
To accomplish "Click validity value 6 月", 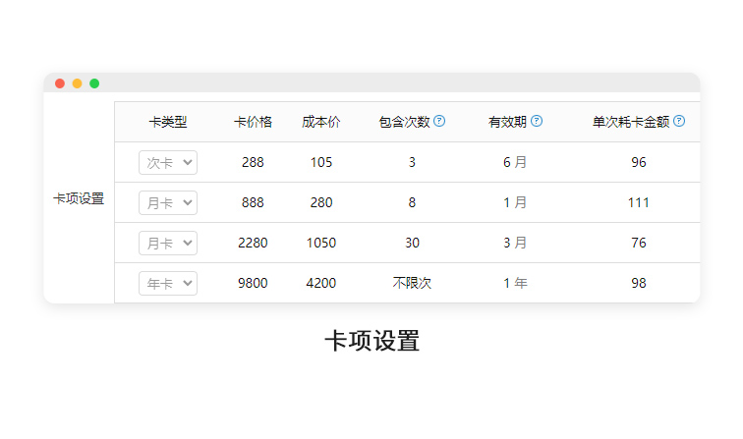I will click(515, 162).
